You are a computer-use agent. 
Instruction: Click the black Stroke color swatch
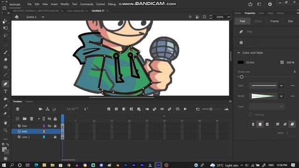[241, 63]
